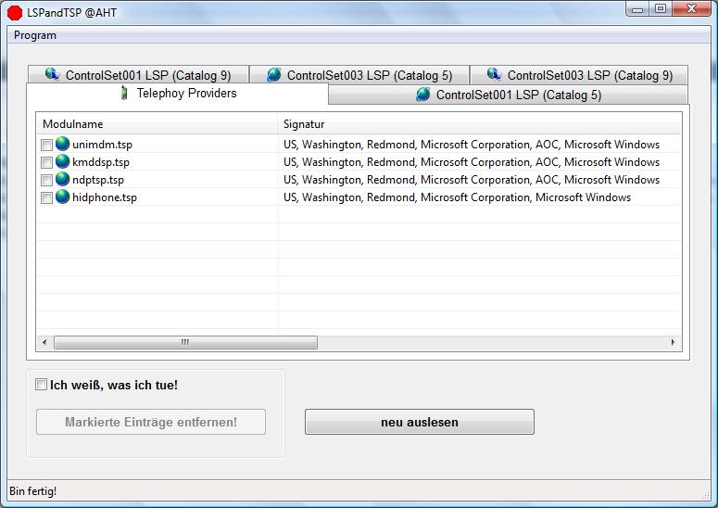Click the globe icon beside kmddsp.tsp
Screen dimensions: 718x508
point(62,161)
